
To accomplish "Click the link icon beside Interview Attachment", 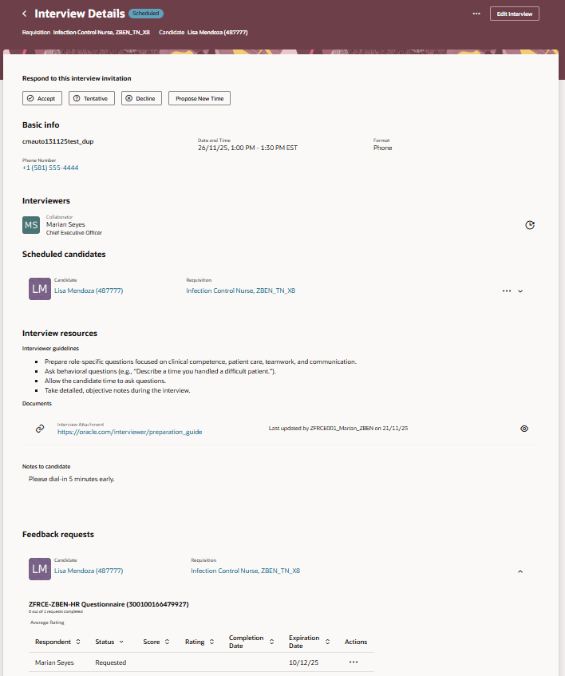I will coord(40,429).
